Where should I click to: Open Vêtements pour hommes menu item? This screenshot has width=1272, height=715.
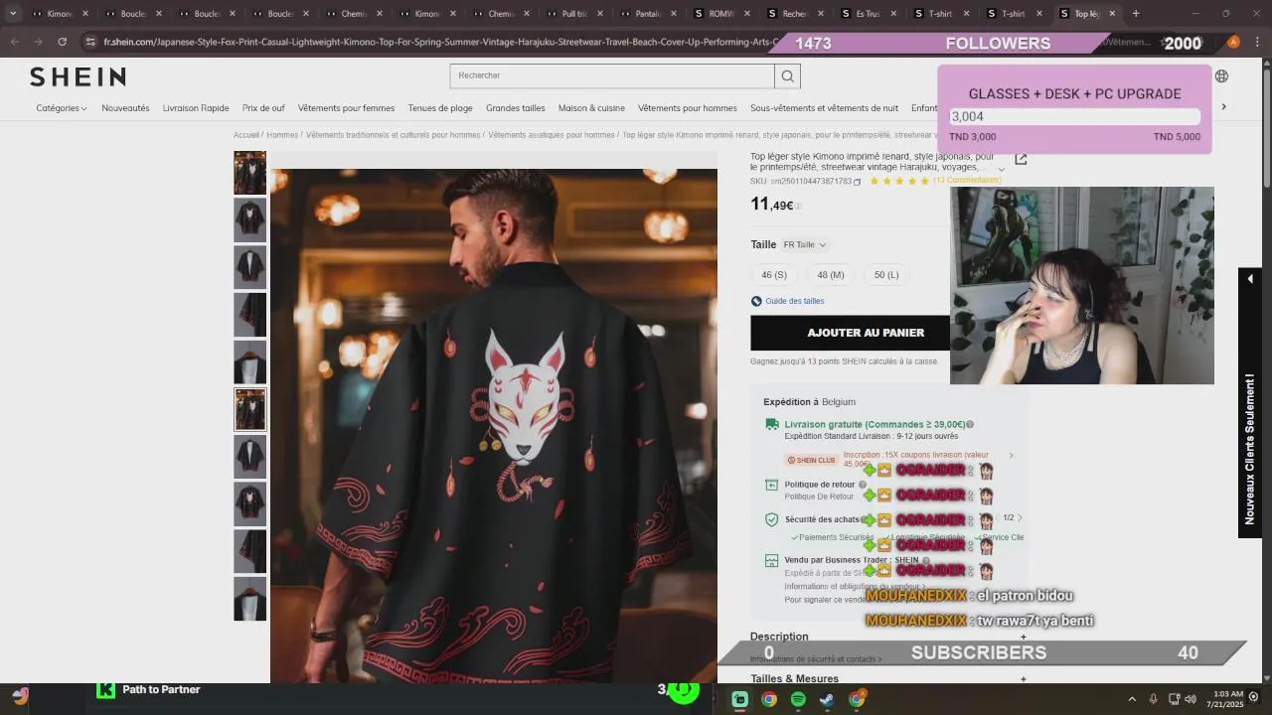(688, 108)
